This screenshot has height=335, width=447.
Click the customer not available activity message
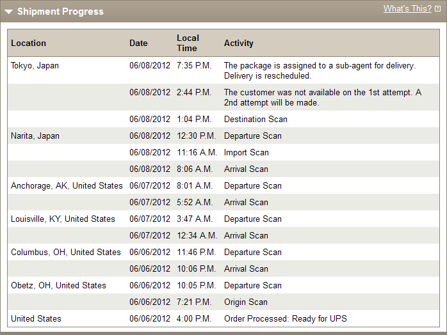pyautogui.click(x=323, y=97)
